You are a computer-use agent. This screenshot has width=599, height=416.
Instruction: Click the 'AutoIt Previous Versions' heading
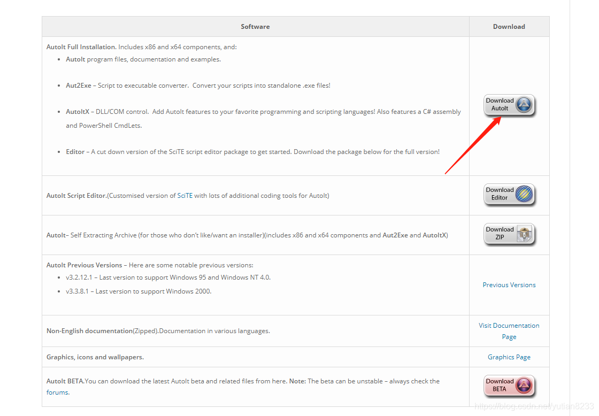[x=84, y=265]
